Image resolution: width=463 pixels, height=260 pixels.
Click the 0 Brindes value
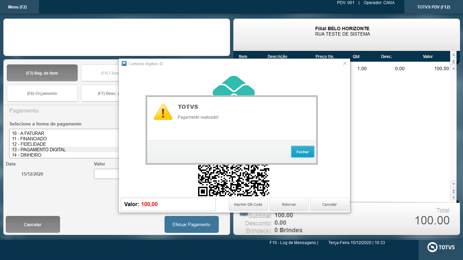point(288,230)
